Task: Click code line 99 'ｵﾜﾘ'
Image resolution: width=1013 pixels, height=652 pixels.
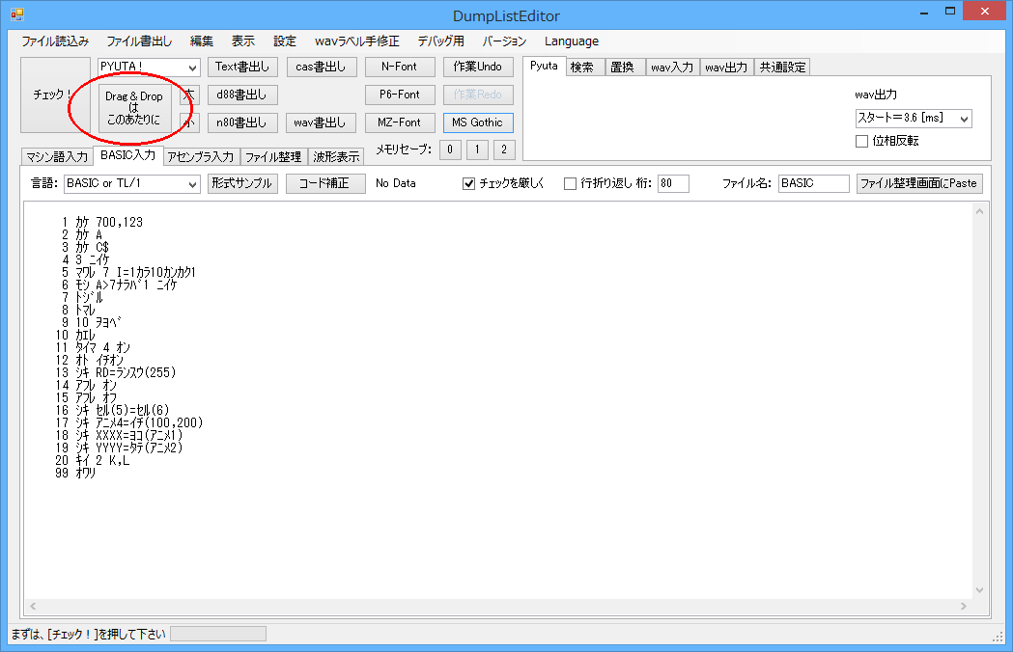Action: click(85, 474)
